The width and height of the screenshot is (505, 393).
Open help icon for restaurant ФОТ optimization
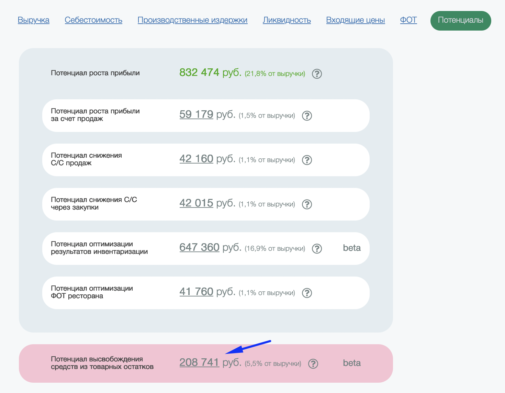coord(307,293)
